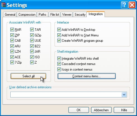The height and width of the screenshot is (116, 137).
Task: Toggle the UUE checkbox
Action: (x=32, y=41)
